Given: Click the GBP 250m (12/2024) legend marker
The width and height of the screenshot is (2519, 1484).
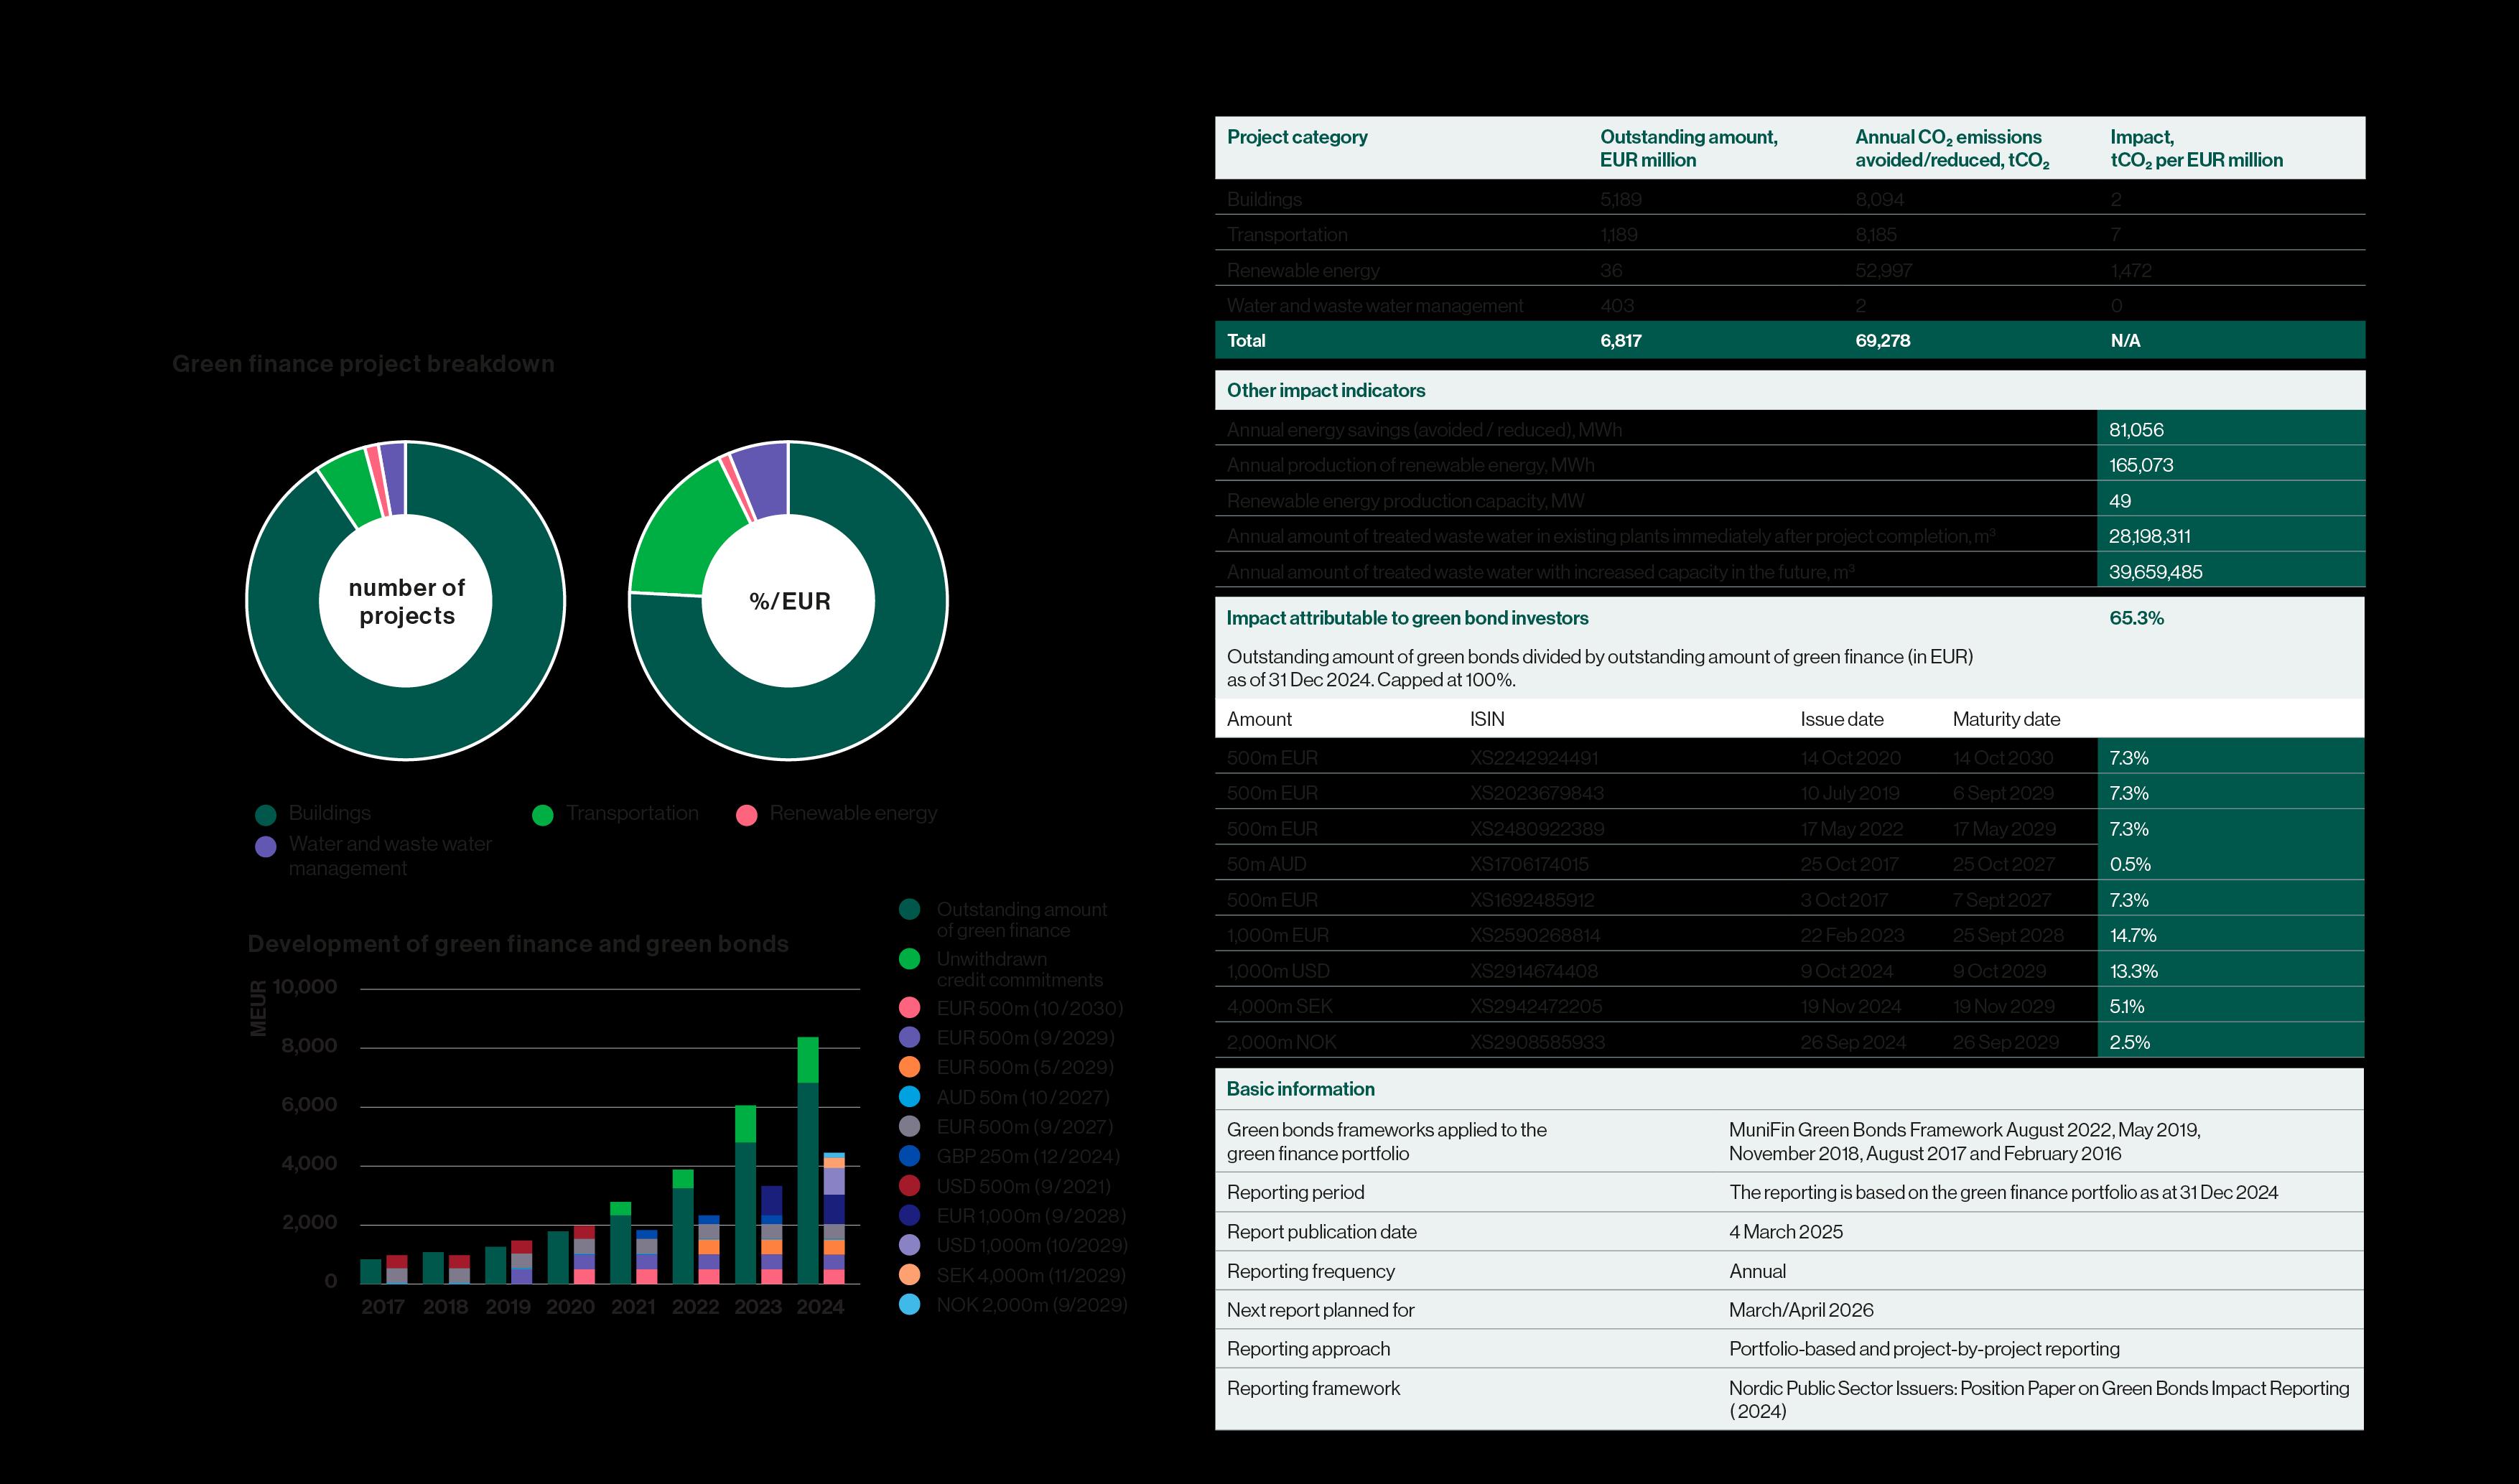Looking at the screenshot, I should (909, 1156).
